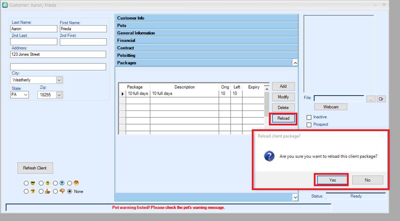Screen dimensions: 400x221
Task: Click the Packages section header
Action: click(x=203, y=63)
